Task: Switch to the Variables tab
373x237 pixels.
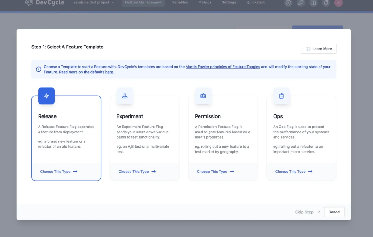Action: pos(180,2)
